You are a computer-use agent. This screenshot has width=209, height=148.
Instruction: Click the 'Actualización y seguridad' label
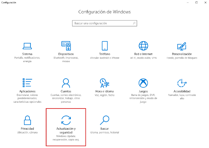click(x=66, y=130)
